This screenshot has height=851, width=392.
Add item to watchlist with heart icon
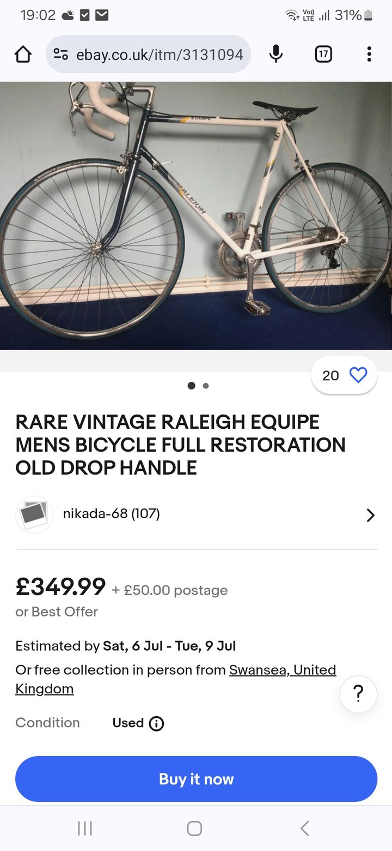tap(358, 375)
